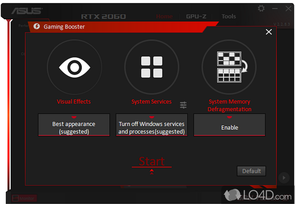Close the Gaming Booster dialog
295x204 pixels.
[x=269, y=32]
